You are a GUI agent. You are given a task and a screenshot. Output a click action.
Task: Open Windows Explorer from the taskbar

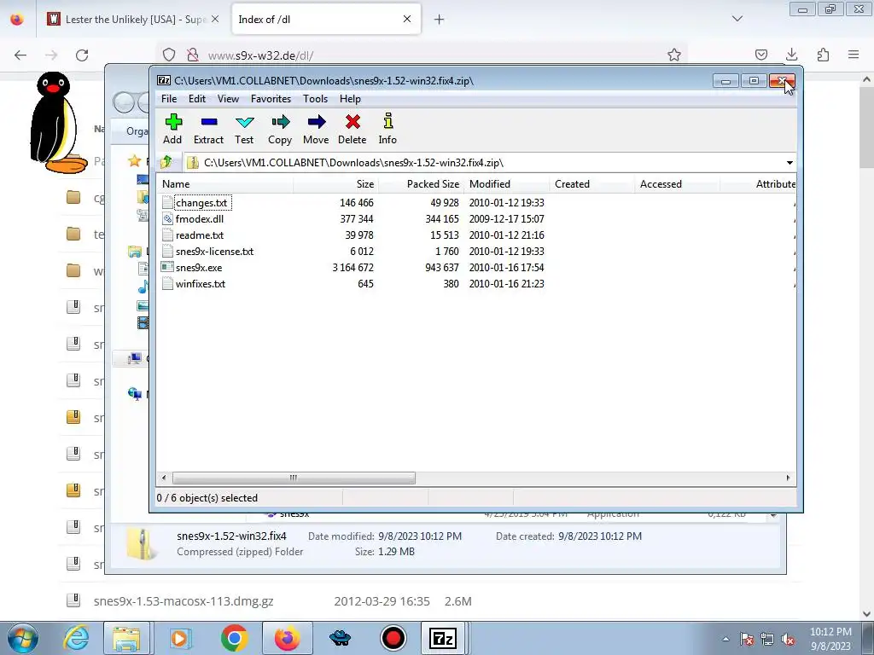pos(127,638)
